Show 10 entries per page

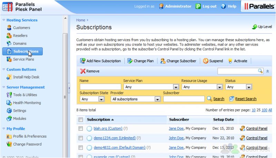[254, 110]
